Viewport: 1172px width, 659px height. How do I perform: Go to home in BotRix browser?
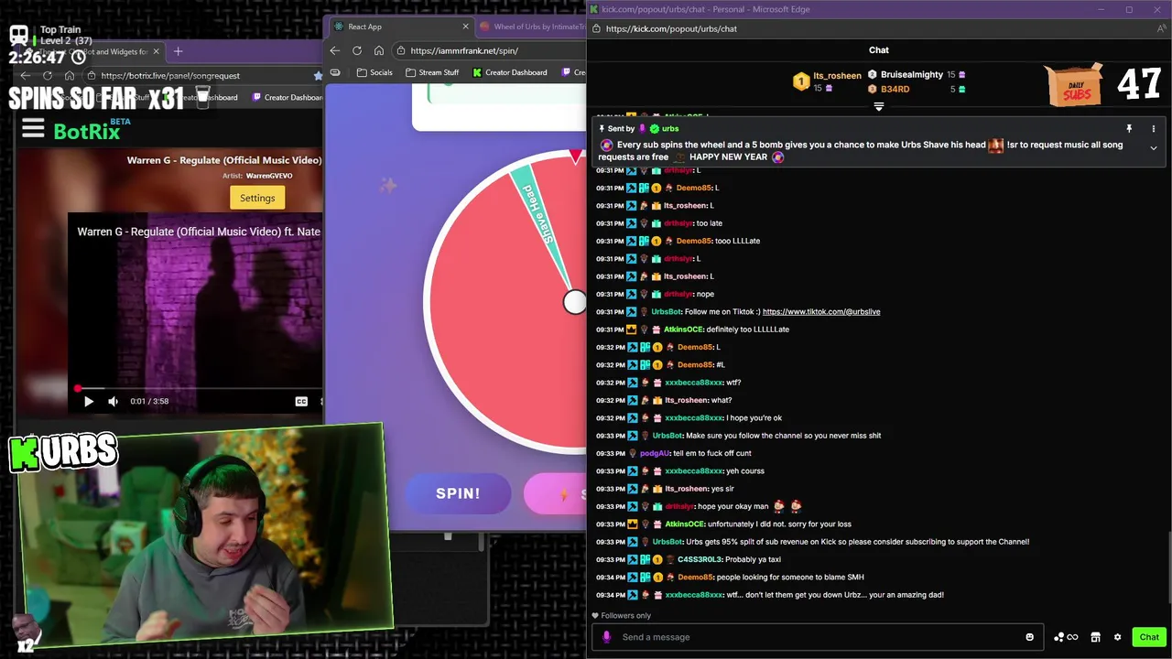70,76
